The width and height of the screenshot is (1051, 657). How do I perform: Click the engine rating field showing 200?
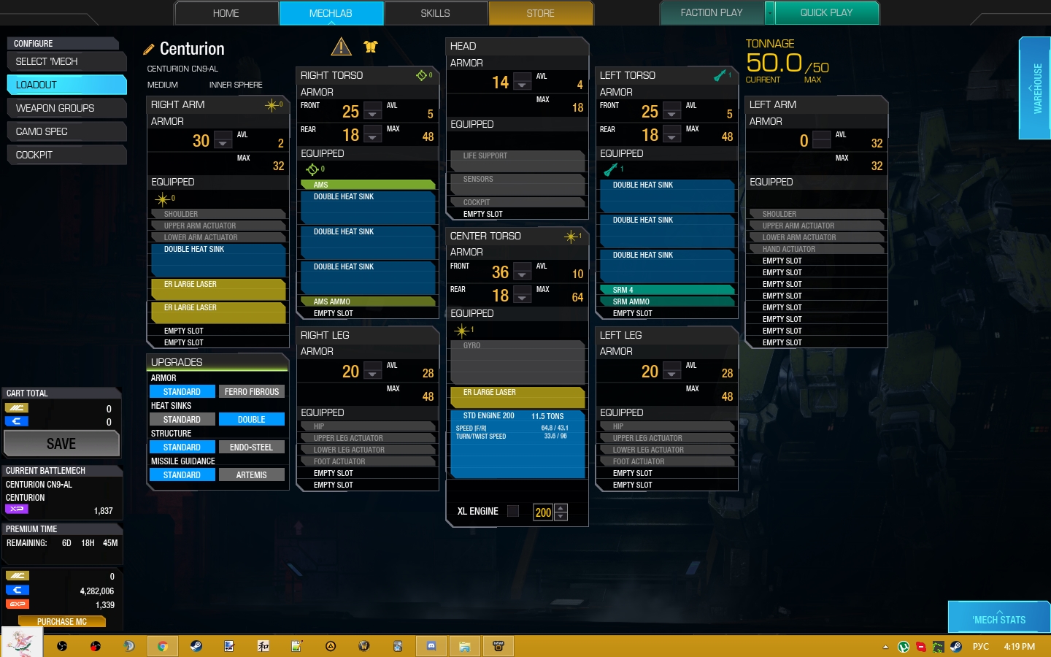pos(543,512)
